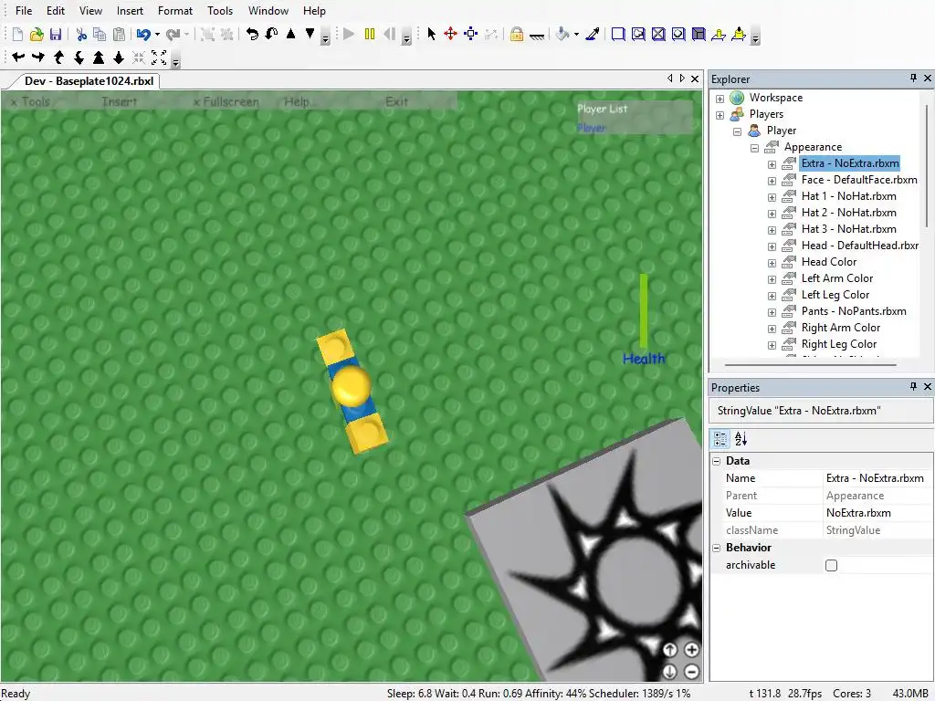Collapse the Appearance node
935x701 pixels.
point(754,148)
